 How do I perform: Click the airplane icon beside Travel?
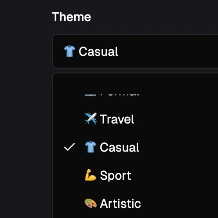click(91, 119)
